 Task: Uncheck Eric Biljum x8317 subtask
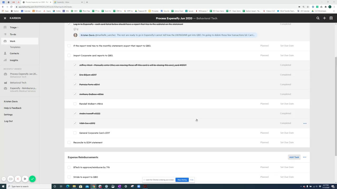tap(75, 75)
